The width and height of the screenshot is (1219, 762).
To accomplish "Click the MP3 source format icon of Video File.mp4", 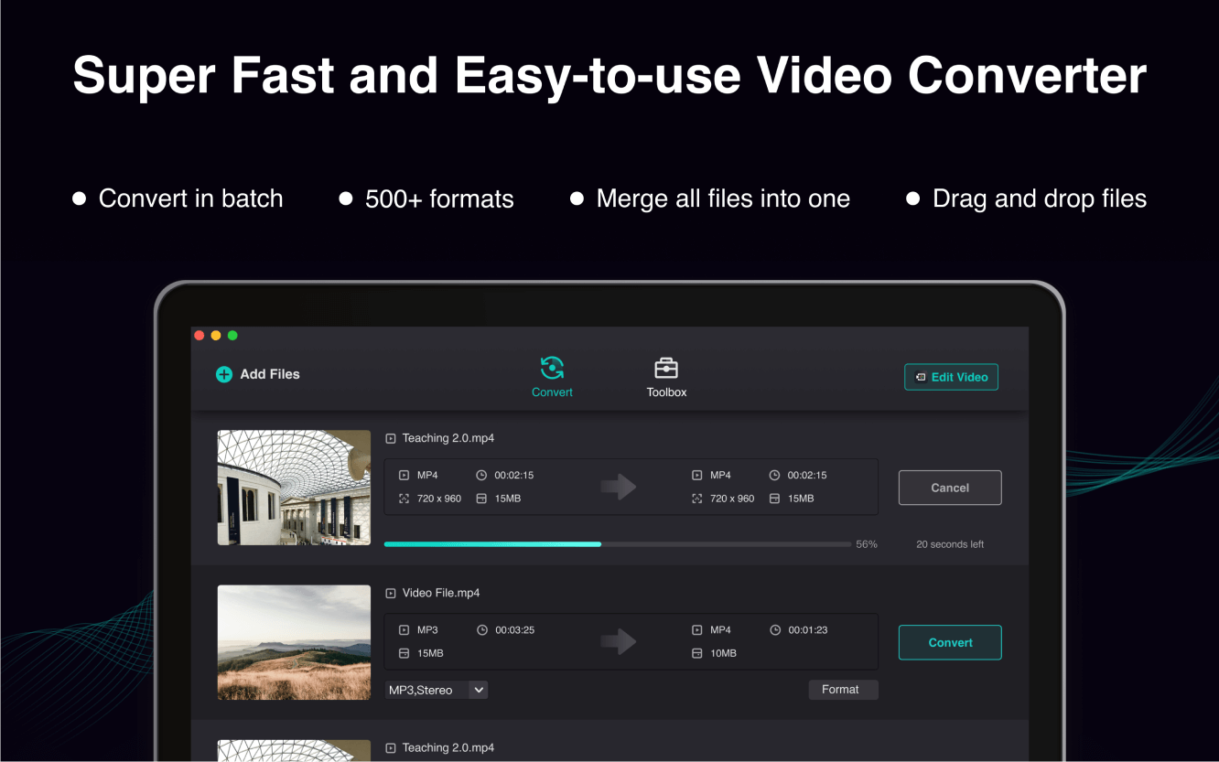I will 405,629.
